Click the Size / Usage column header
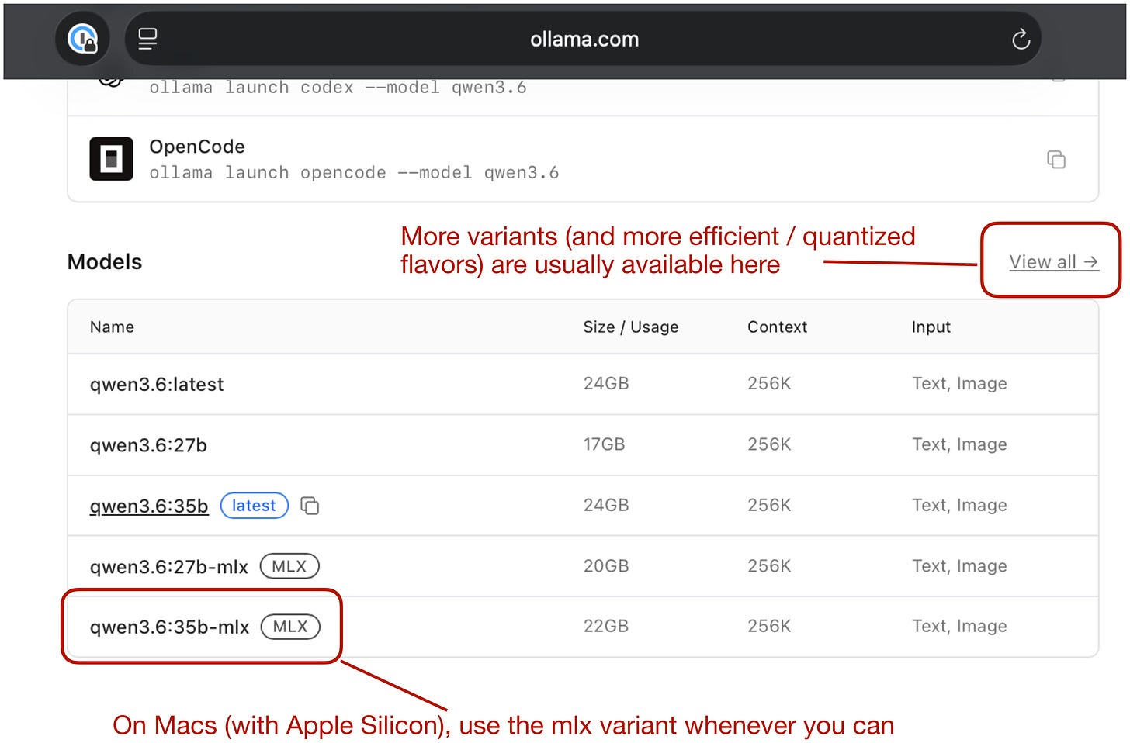1130x743 pixels. click(x=631, y=327)
